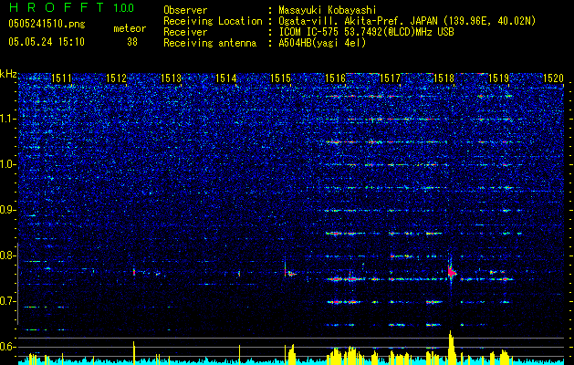Click the Observer label
Viewport: 574px width, 365px height.
pyautogui.click(x=185, y=10)
